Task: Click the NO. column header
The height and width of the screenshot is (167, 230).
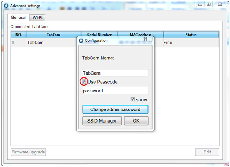Action: click(18, 35)
